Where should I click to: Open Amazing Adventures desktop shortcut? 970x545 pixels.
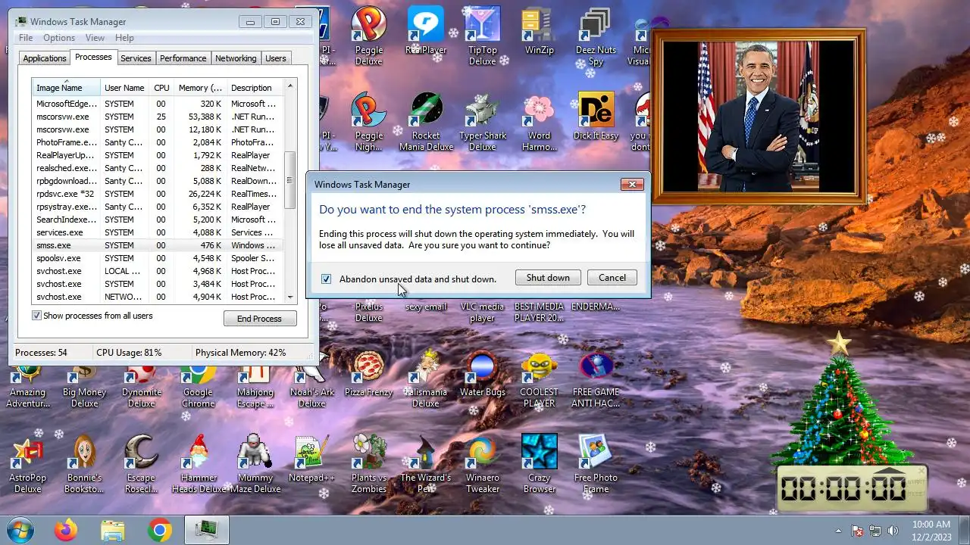click(x=28, y=382)
